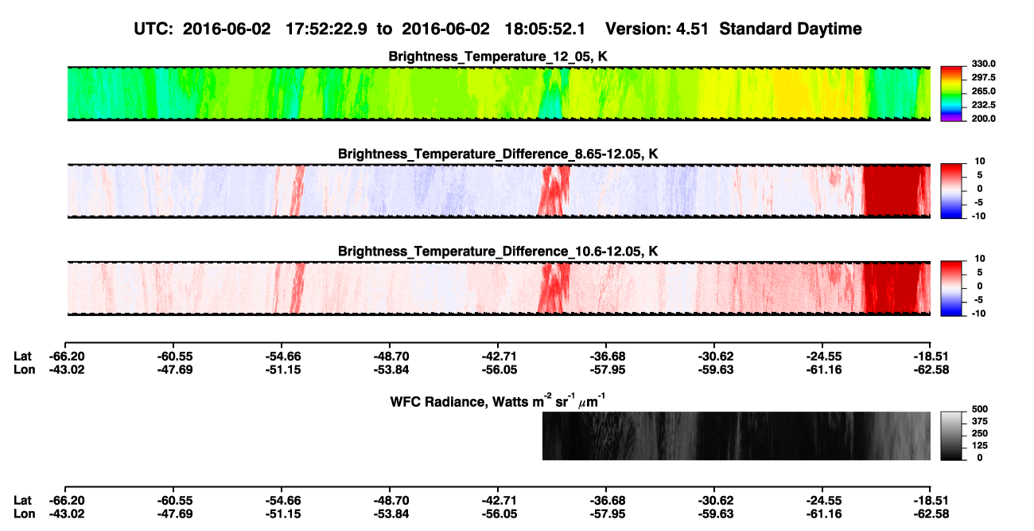Click the Brightness_Temperature_Difference_10.6-12.05, K title
This screenshot has width=1034, height=531.
499,252
